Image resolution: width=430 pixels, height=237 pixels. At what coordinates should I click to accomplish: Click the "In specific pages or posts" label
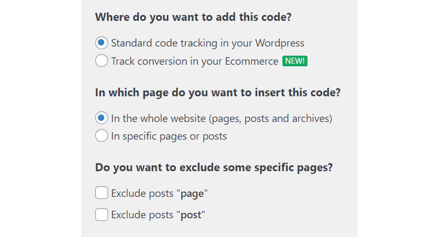pos(169,136)
